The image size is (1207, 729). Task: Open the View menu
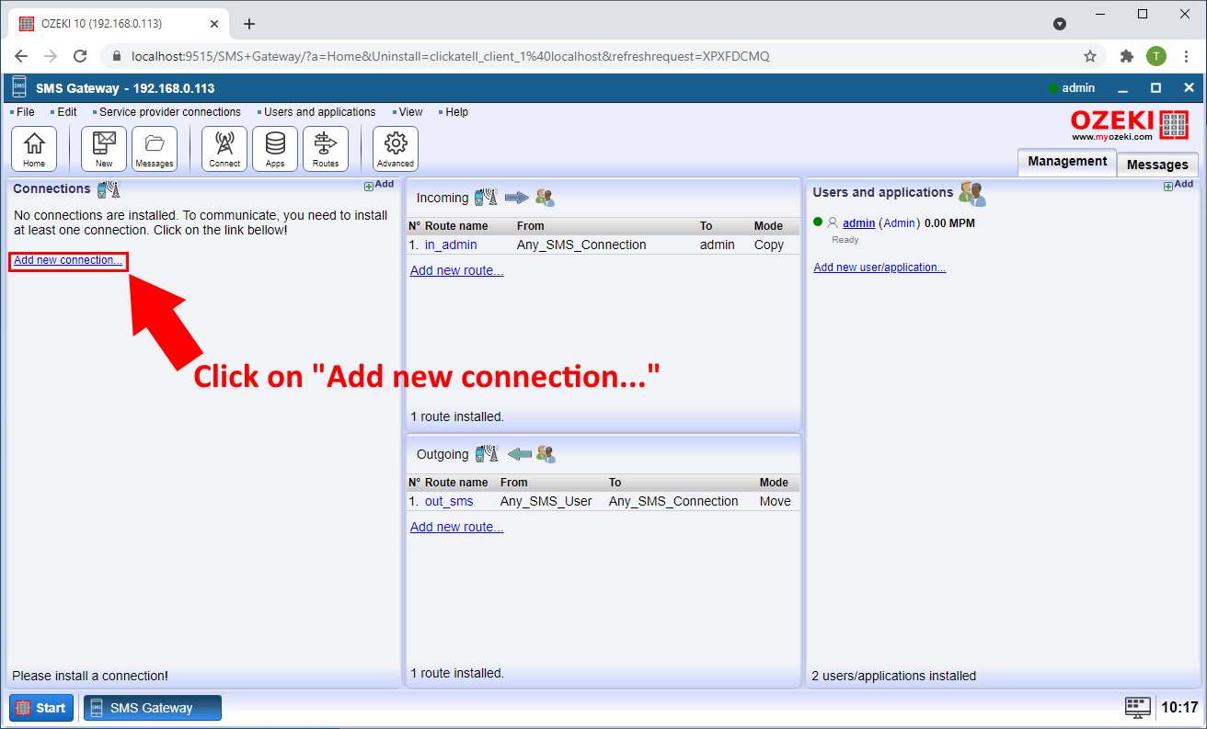[x=410, y=112]
